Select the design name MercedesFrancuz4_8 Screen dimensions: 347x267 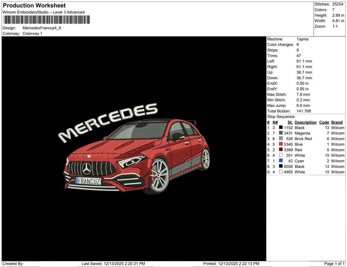41,28
